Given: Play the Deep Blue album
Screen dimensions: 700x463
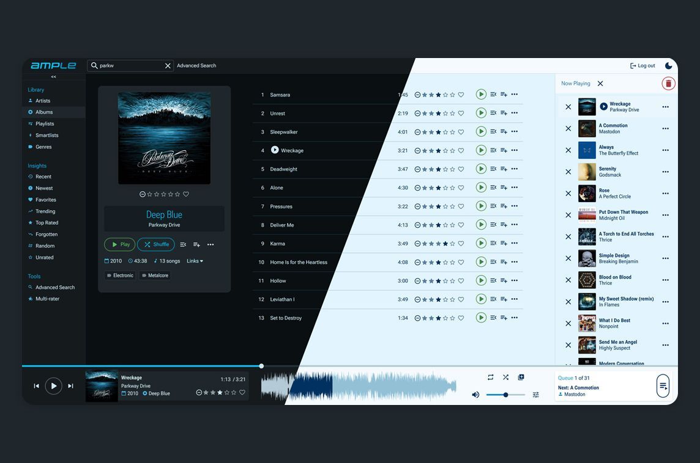Looking at the screenshot, I should point(120,245).
